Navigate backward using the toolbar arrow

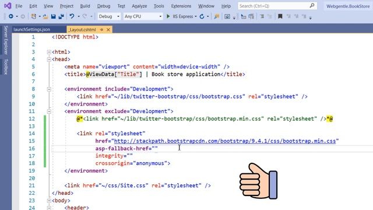click(x=11, y=16)
